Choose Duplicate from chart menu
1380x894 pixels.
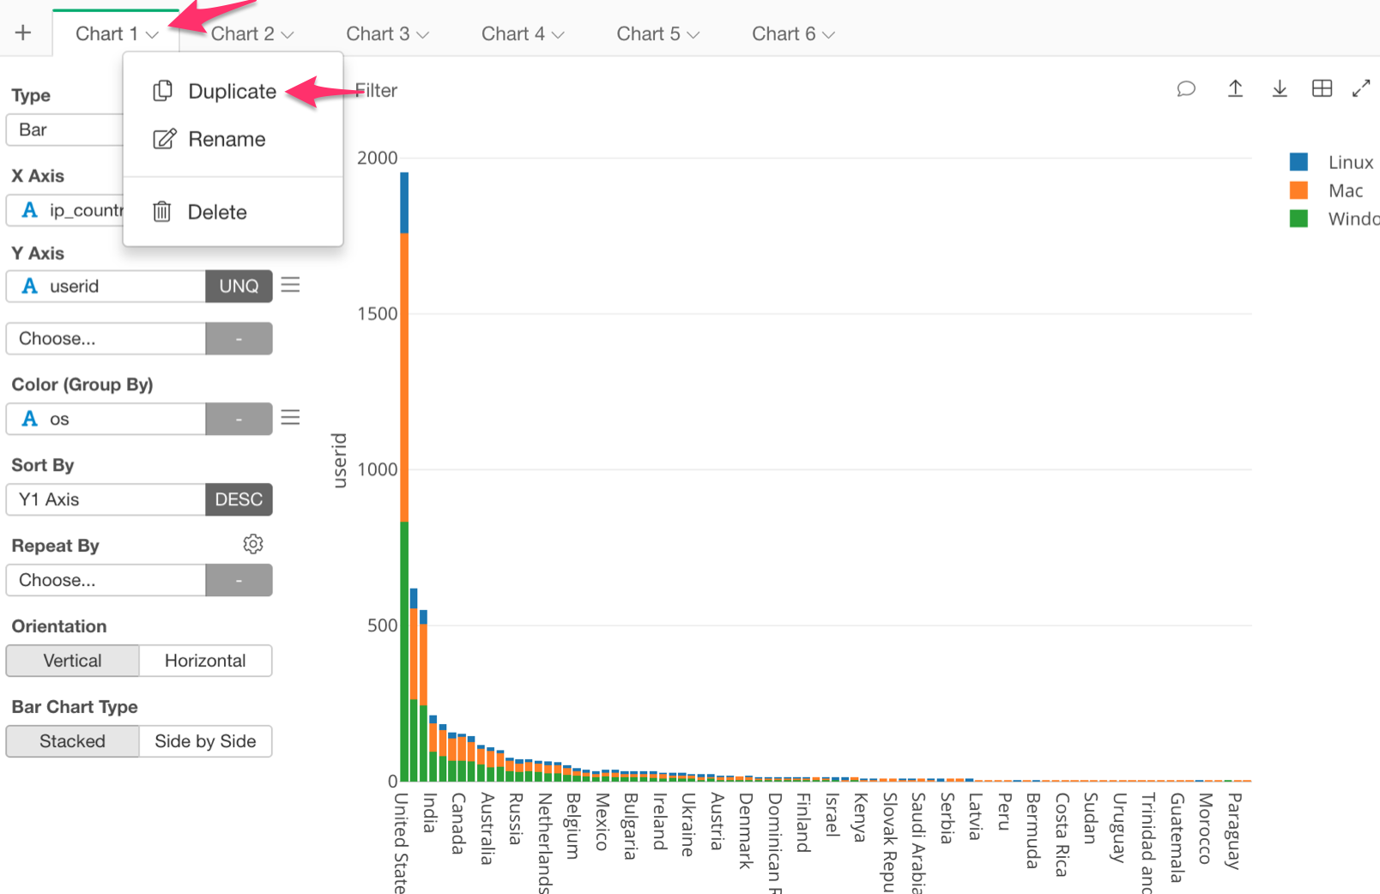click(232, 92)
